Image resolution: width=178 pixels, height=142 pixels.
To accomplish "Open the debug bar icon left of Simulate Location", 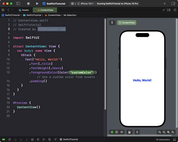I will click(x=50, y=139).
